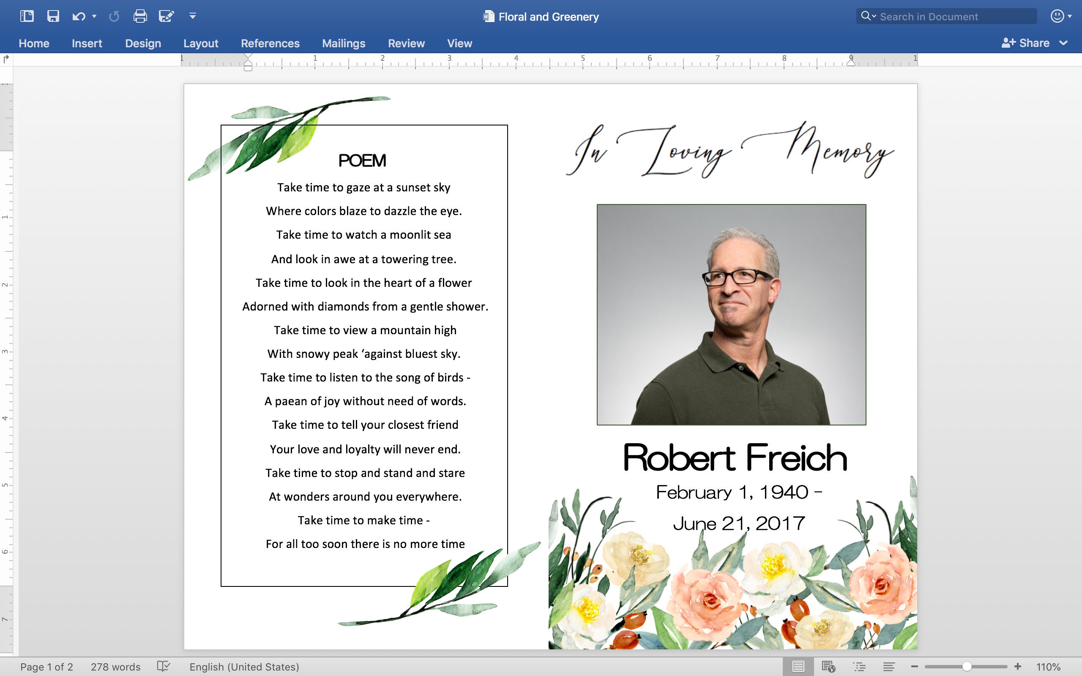
Task: Open the Mailings tab
Action: [343, 43]
